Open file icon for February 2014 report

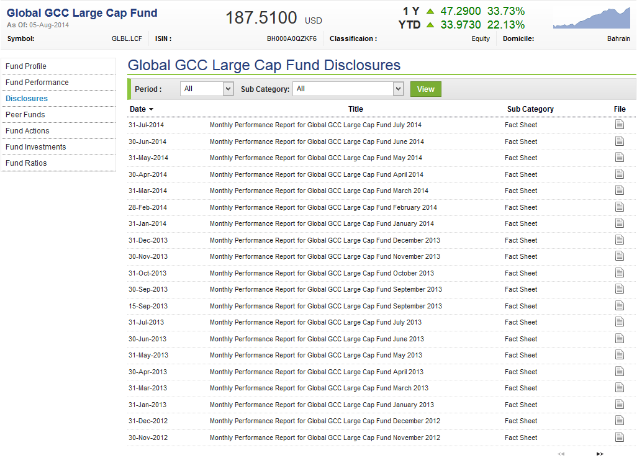click(620, 207)
